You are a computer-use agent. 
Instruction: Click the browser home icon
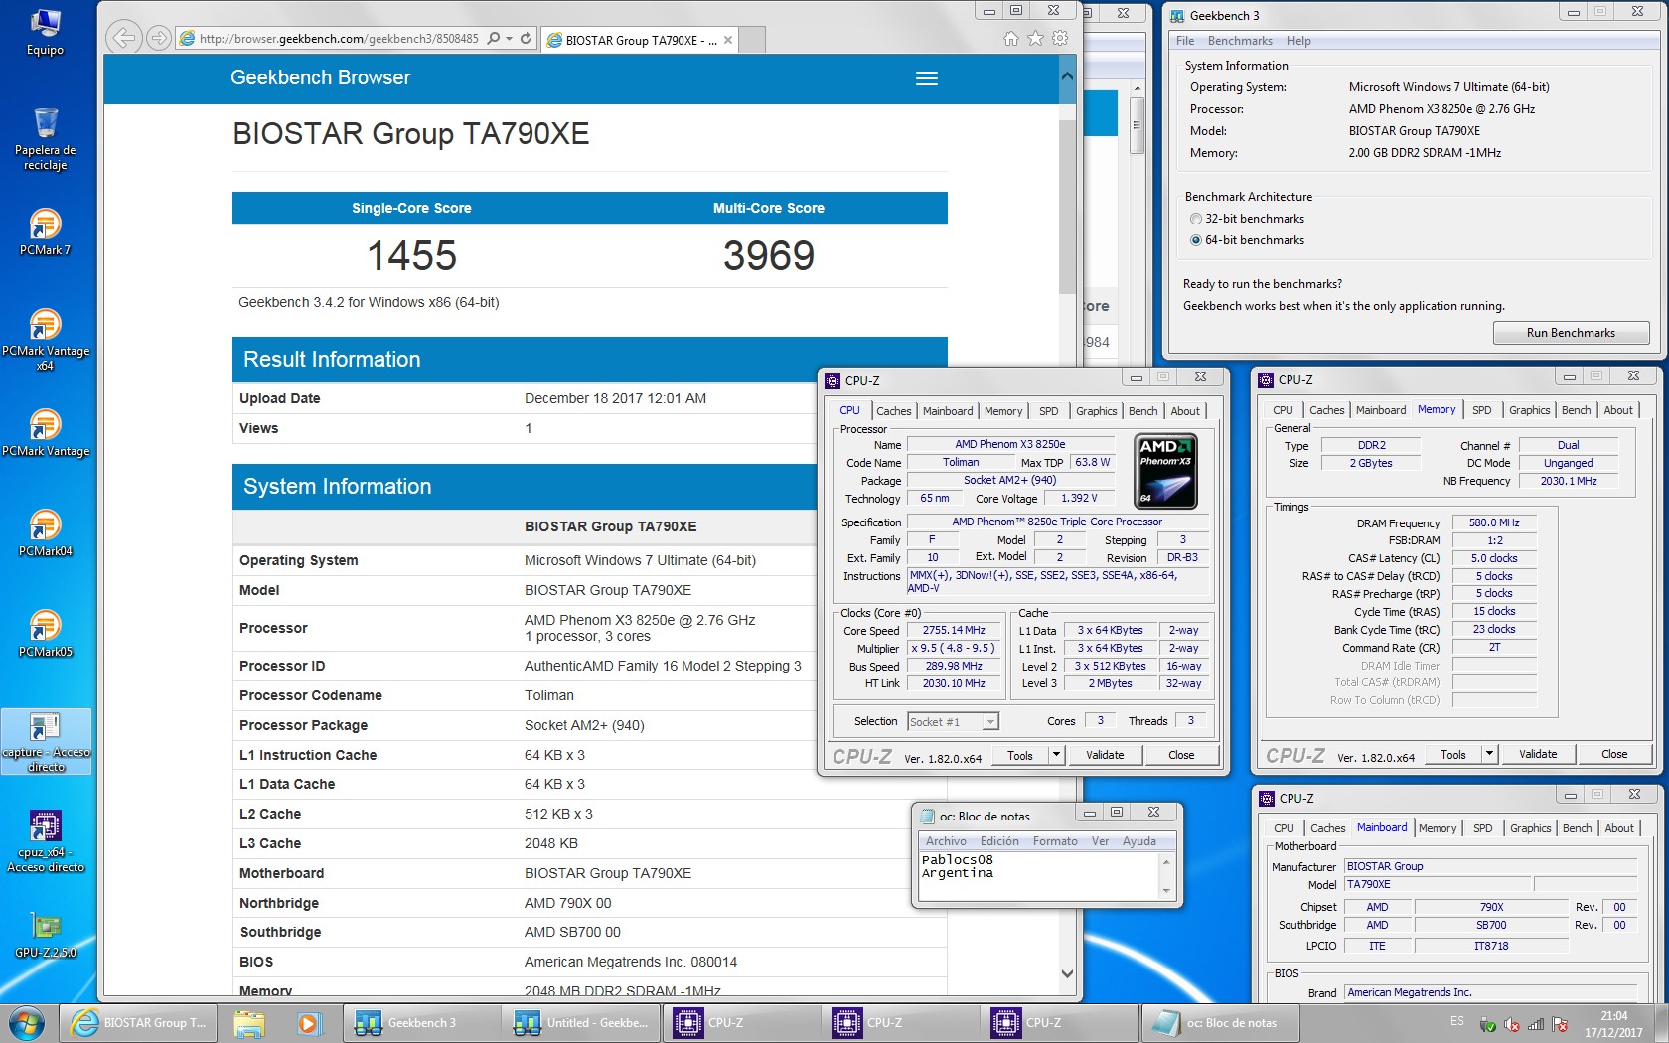[x=1011, y=38]
